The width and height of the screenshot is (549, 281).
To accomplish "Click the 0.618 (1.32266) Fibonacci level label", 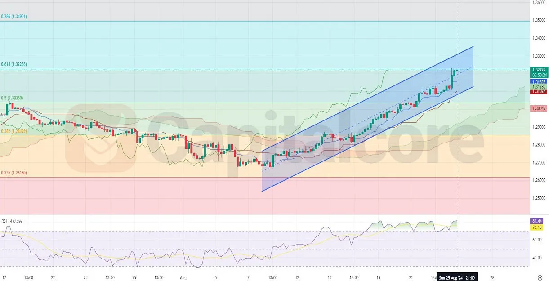I will pos(13,64).
